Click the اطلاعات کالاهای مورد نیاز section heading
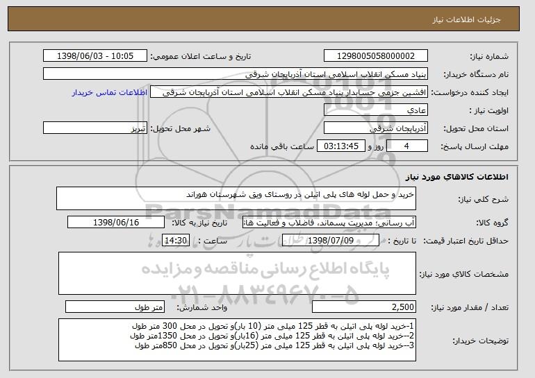 457,177
